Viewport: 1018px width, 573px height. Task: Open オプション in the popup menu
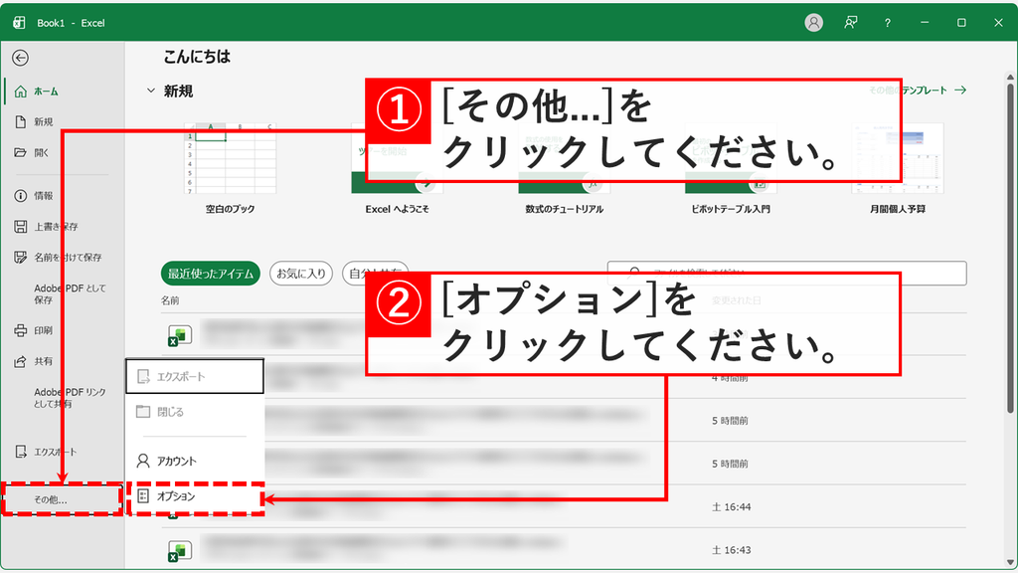click(195, 496)
